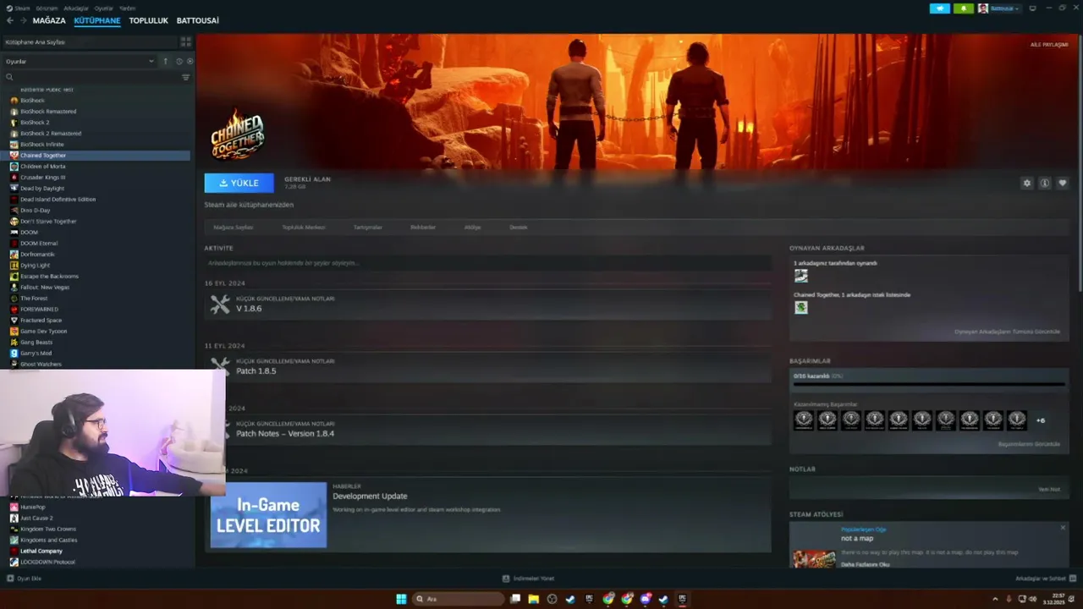
Task: Open the Destek tab
Action: pyautogui.click(x=519, y=228)
